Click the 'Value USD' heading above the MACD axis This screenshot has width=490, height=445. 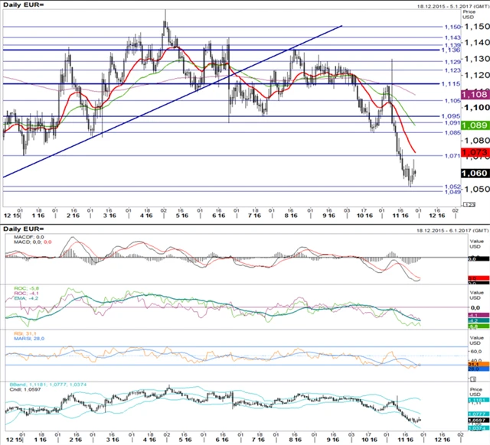click(x=476, y=244)
